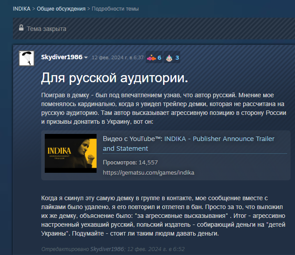Open the gematsu.com/games/indika URL
This screenshot has height=255, width=295.
click(x=148, y=172)
